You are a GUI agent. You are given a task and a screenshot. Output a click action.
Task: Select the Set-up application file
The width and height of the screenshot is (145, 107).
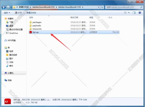[74, 32]
